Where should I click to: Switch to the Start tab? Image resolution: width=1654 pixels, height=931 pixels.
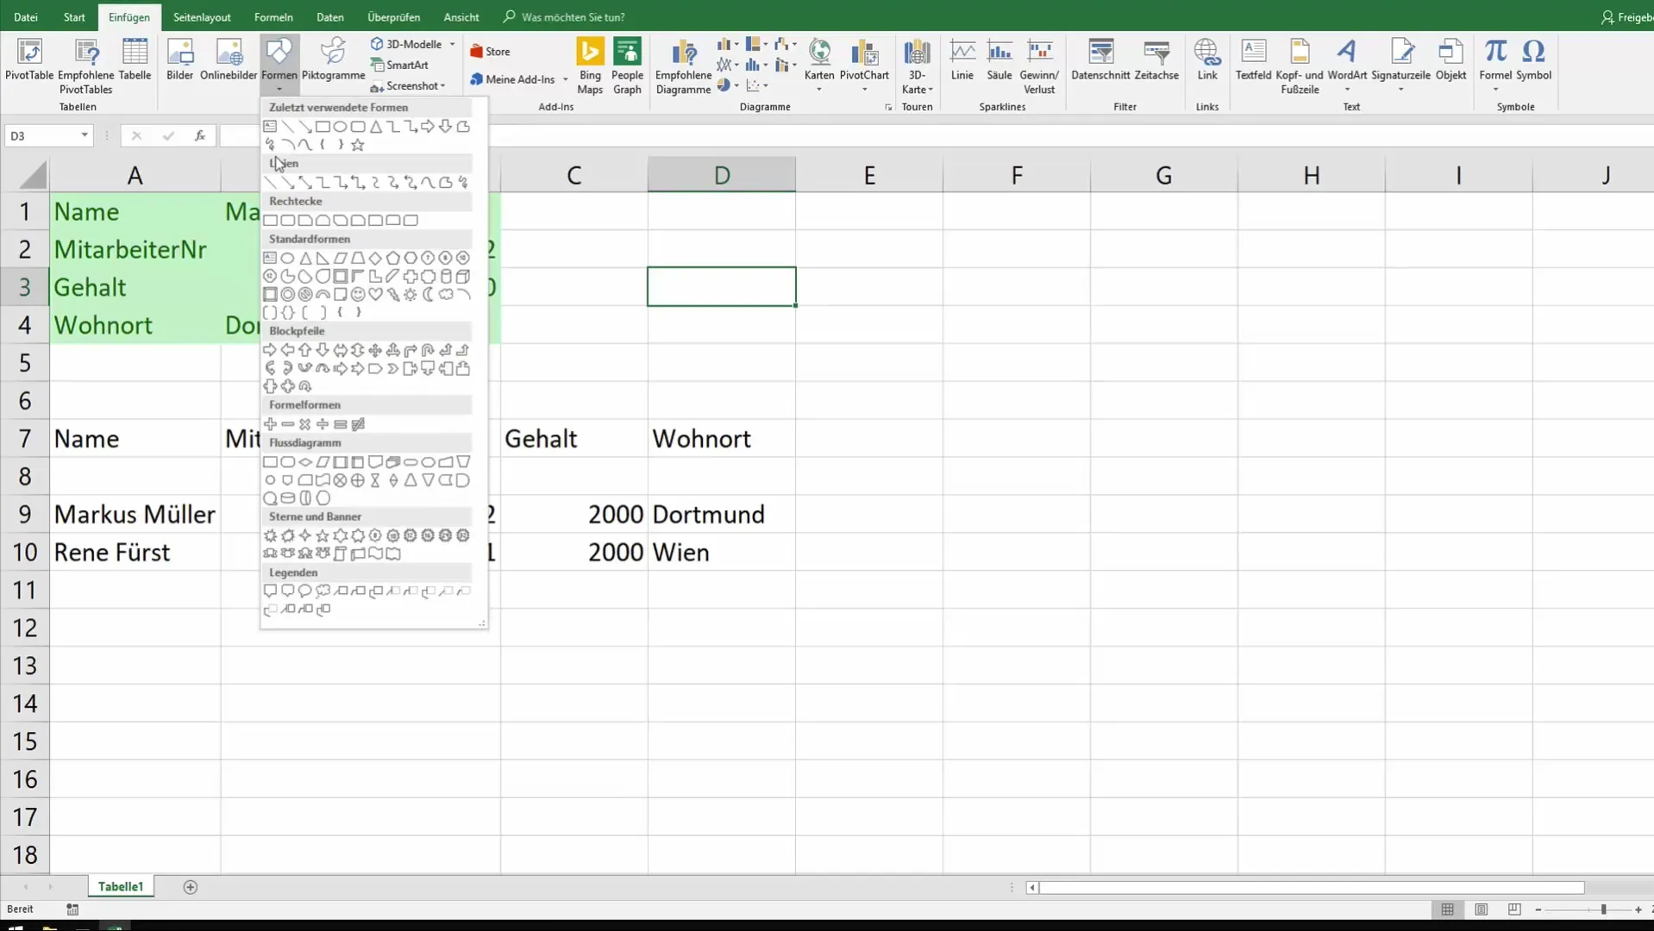click(74, 17)
